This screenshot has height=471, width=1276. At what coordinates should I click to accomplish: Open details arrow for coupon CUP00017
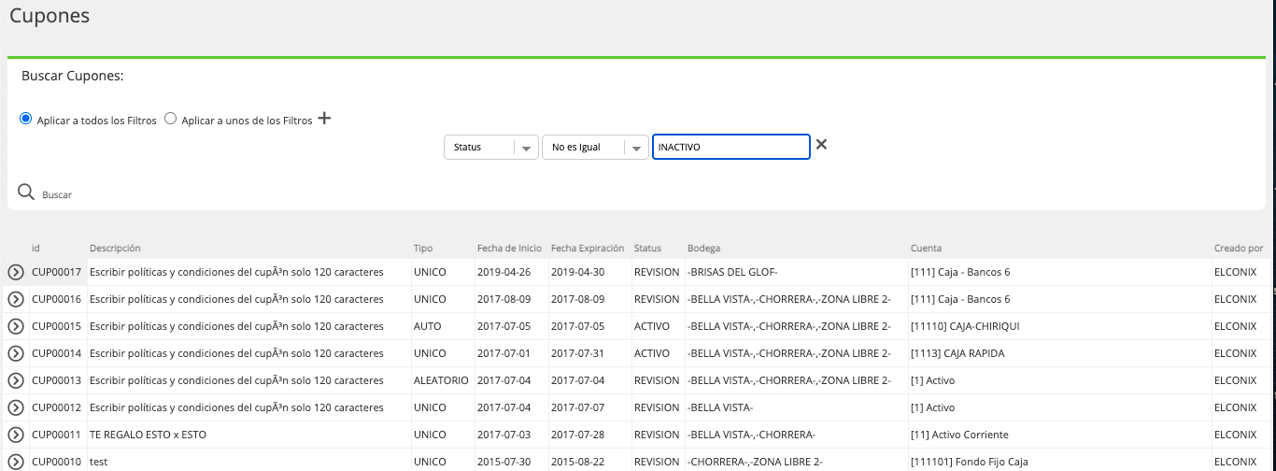pos(16,272)
